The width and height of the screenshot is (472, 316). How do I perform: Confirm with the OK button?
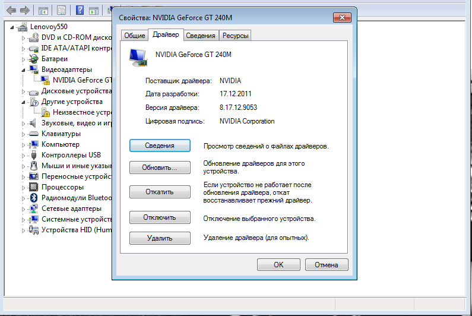tap(278, 264)
